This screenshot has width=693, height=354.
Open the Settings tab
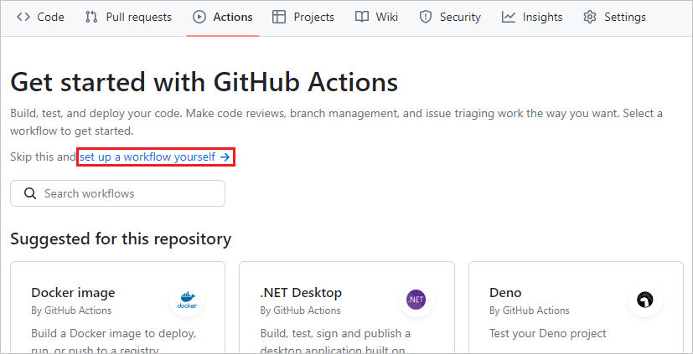[625, 17]
